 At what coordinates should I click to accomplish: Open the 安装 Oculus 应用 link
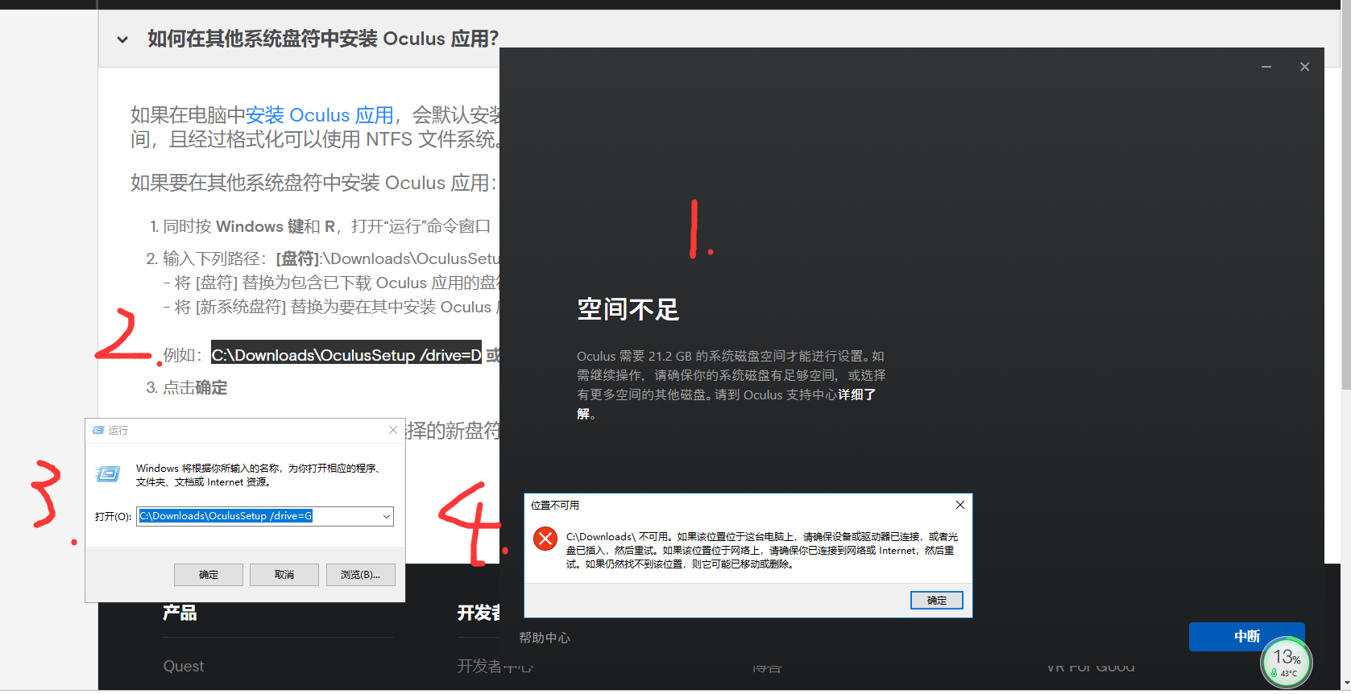click(320, 115)
